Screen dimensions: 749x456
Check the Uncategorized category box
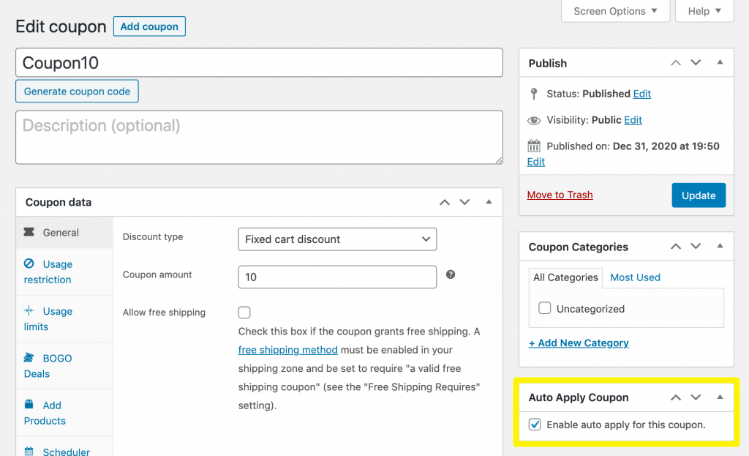pyautogui.click(x=544, y=308)
